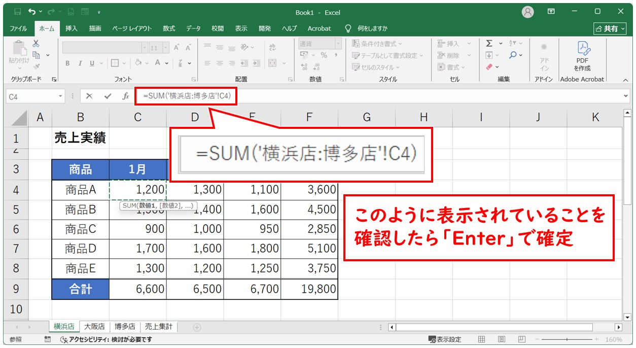
Task: Expand the Name Box dropdown
Action: point(61,96)
